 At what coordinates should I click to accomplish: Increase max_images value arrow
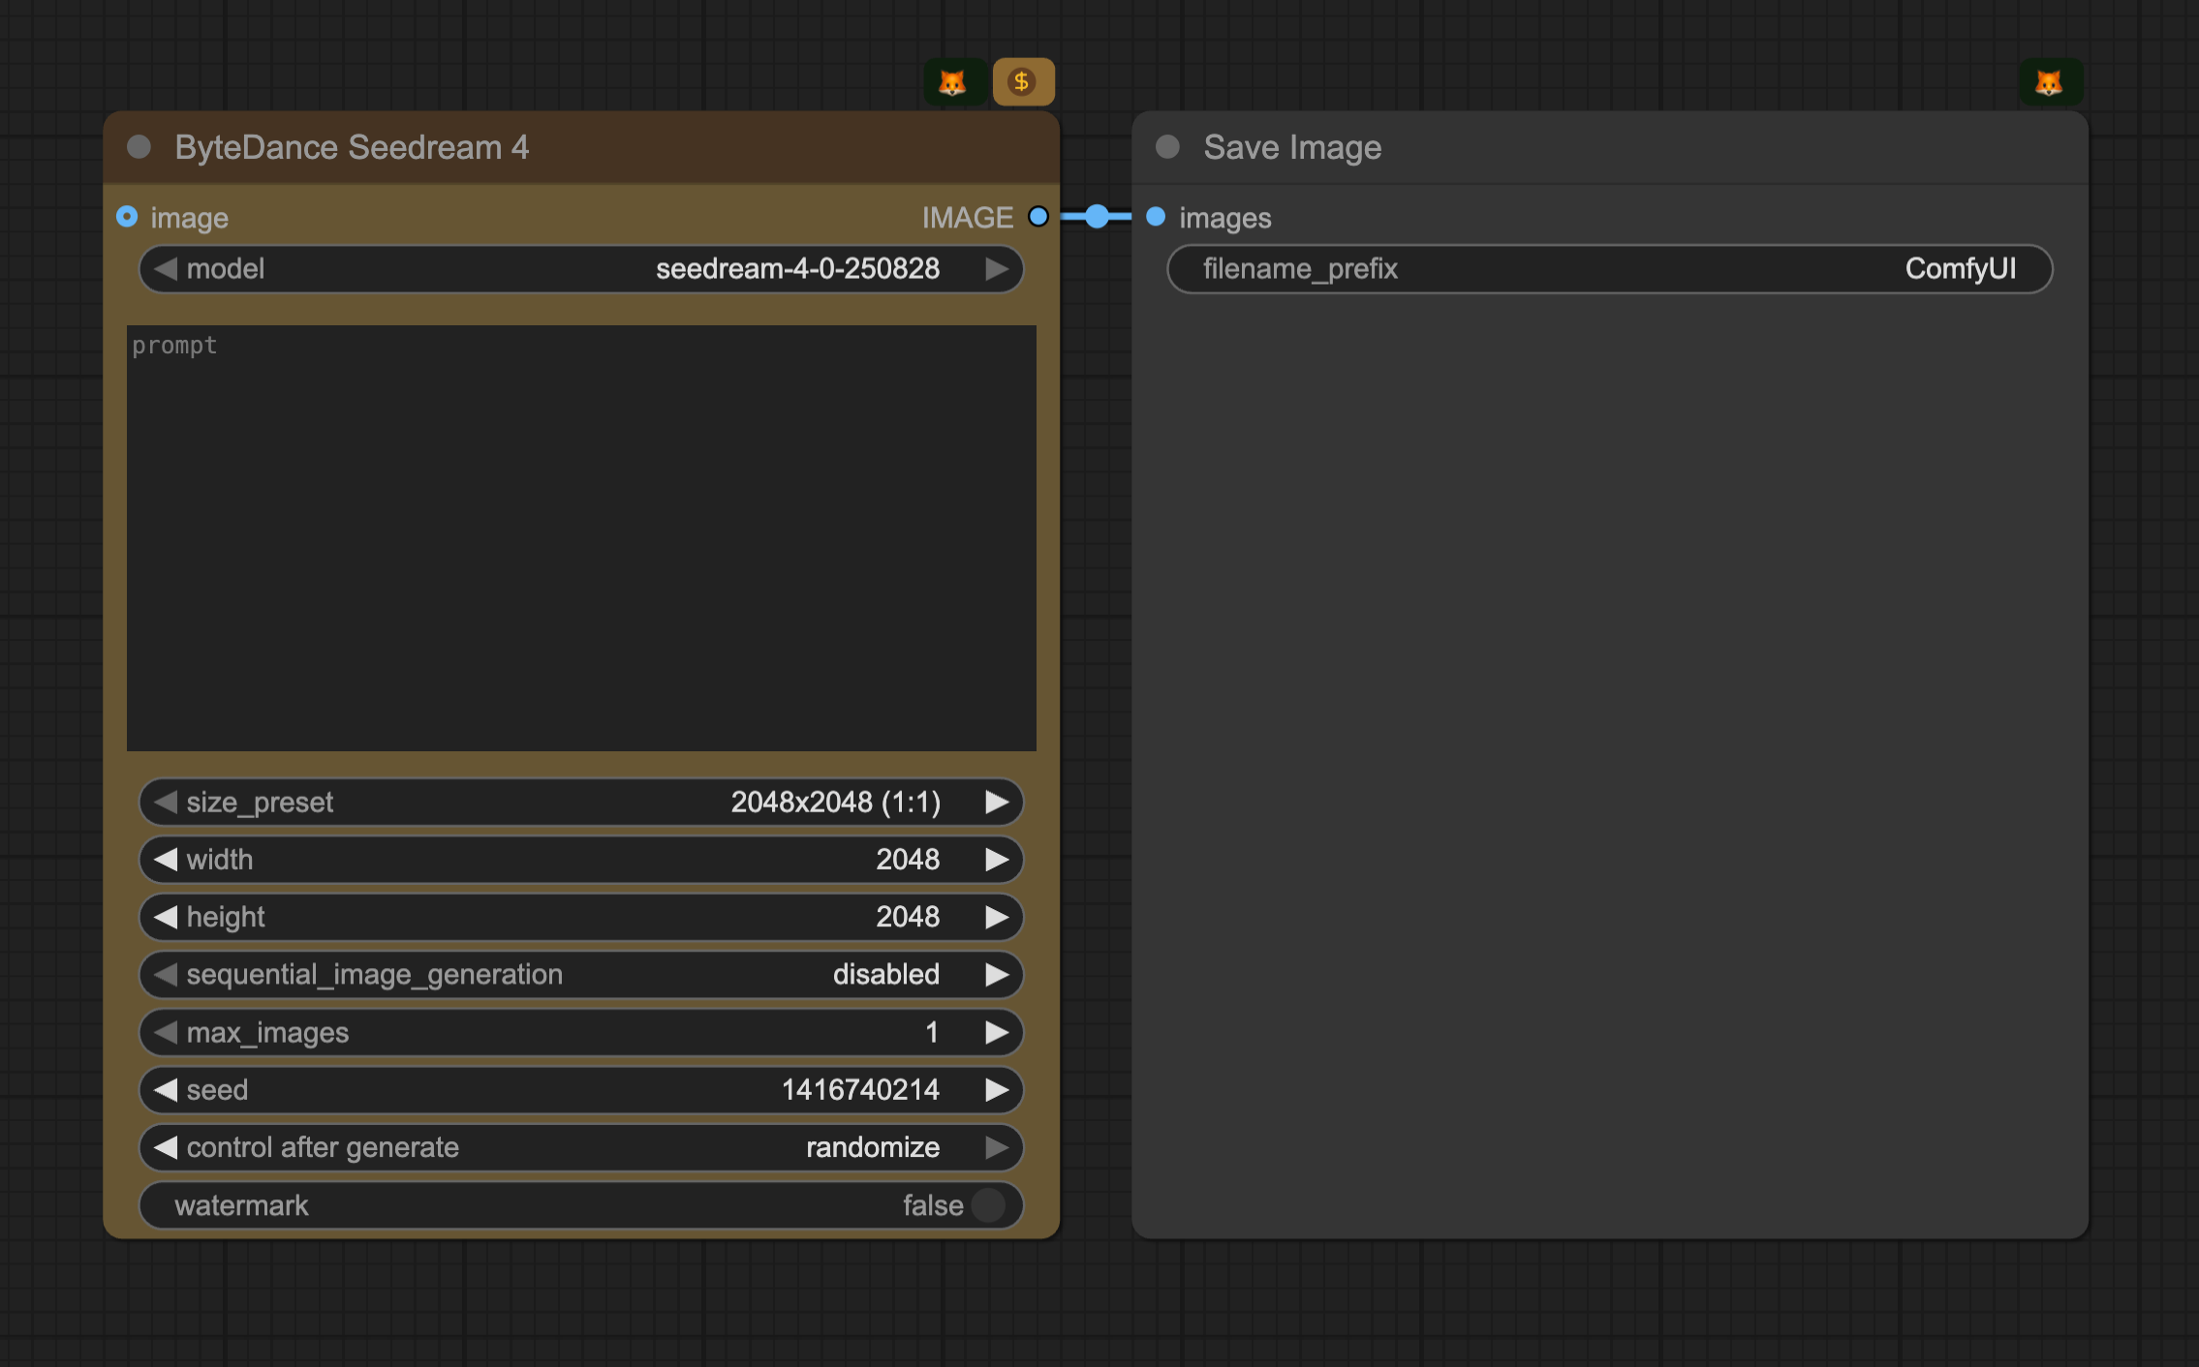point(997,1033)
